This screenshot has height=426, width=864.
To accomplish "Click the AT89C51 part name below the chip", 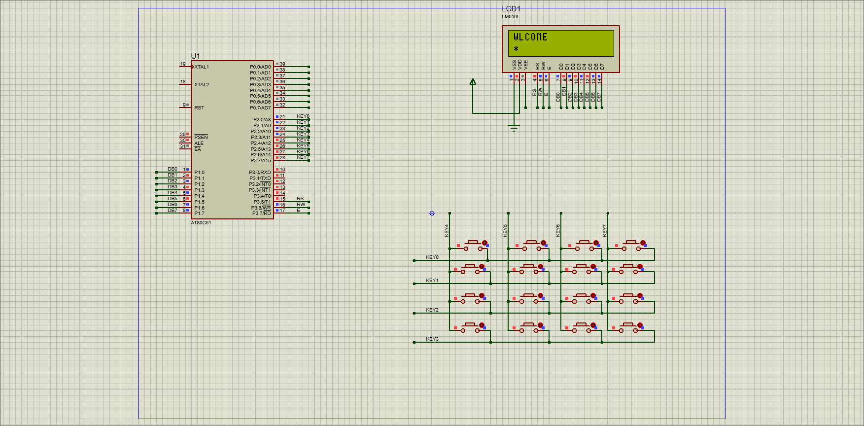I will (201, 223).
